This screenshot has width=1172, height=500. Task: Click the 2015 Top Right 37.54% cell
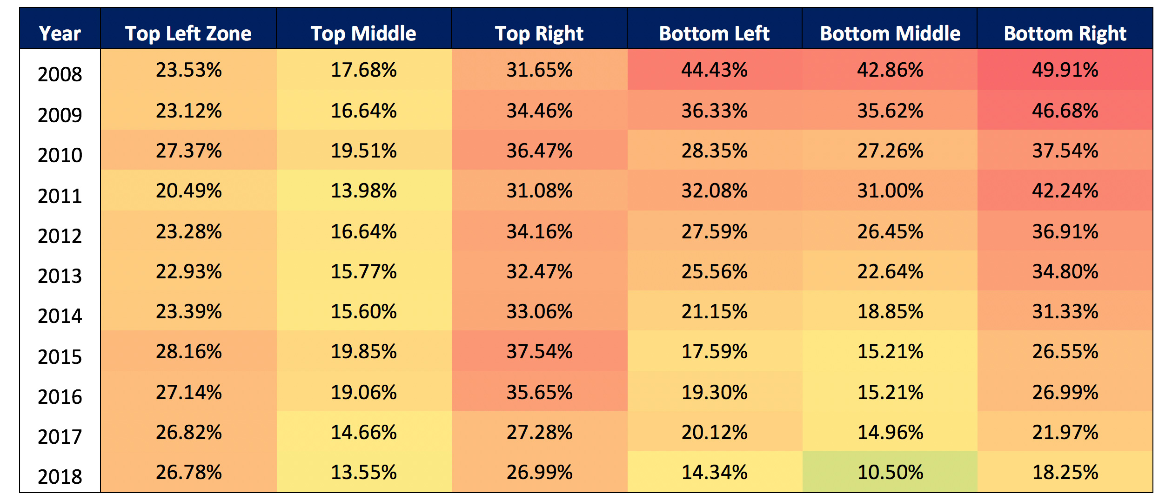[x=539, y=351]
